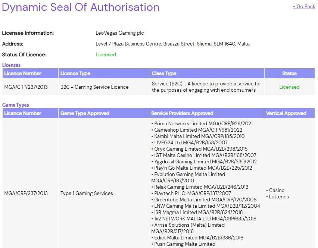Click the Dynamic Seal Of Authorisation heading
Image resolution: width=318 pixels, height=248 pixels.
[x=81, y=7]
